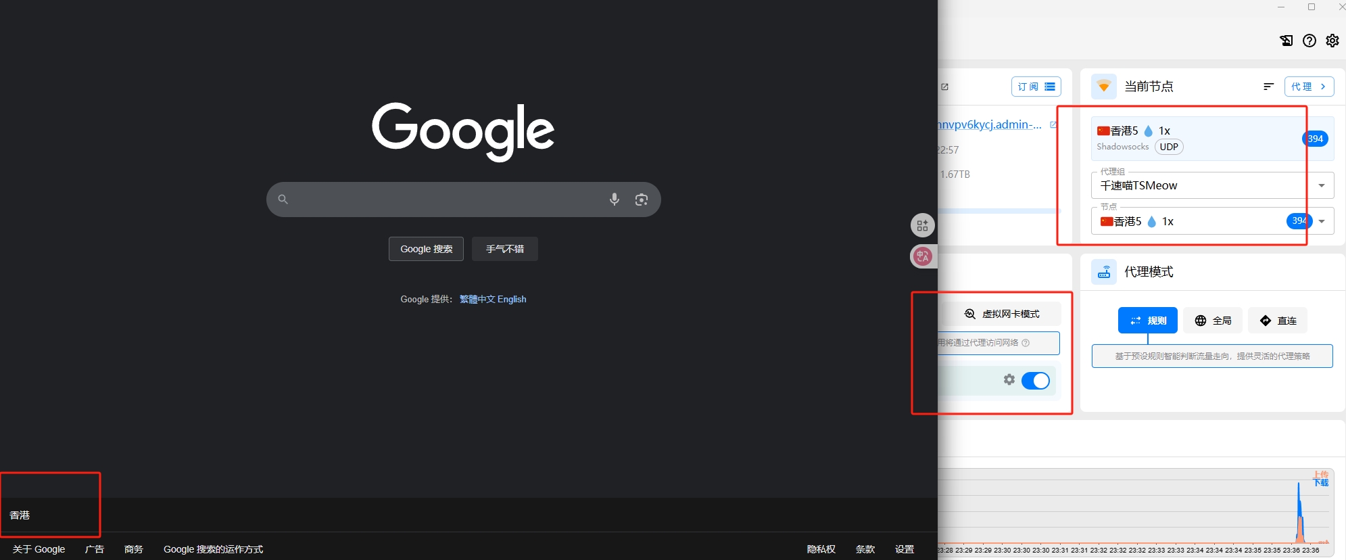Click the pink translate floating icon in browser

pyautogui.click(x=923, y=256)
